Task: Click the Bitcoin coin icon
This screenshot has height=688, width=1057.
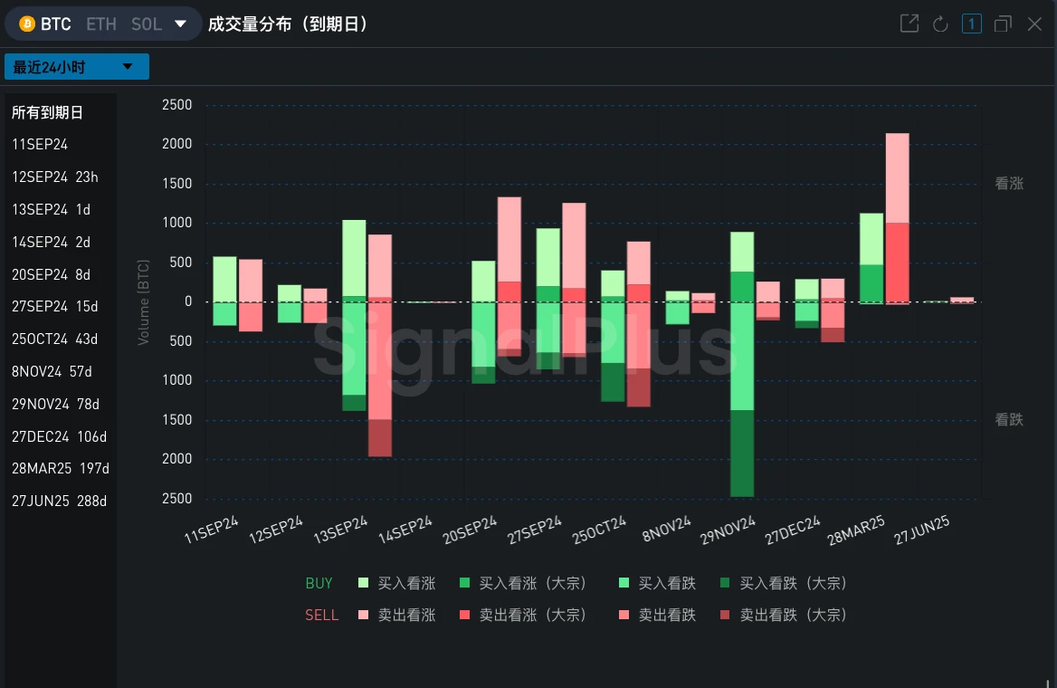Action: 27,24
